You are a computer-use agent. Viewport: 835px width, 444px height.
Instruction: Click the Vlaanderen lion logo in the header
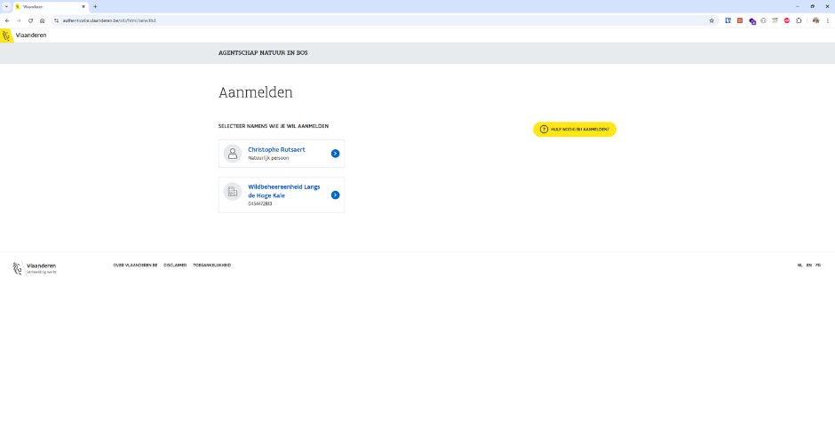7,36
